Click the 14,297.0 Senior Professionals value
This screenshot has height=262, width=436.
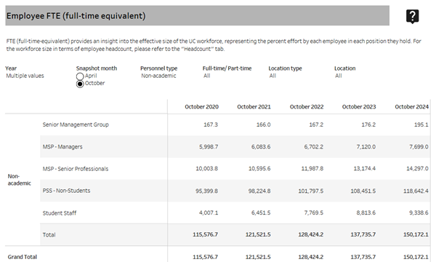tap(417, 169)
